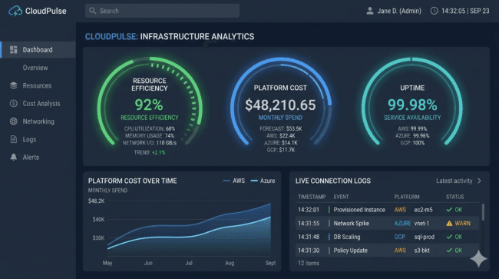Viewport: 499px width, 279px height.
Task: Click the Resources layers icon
Action: pyautogui.click(x=13, y=85)
